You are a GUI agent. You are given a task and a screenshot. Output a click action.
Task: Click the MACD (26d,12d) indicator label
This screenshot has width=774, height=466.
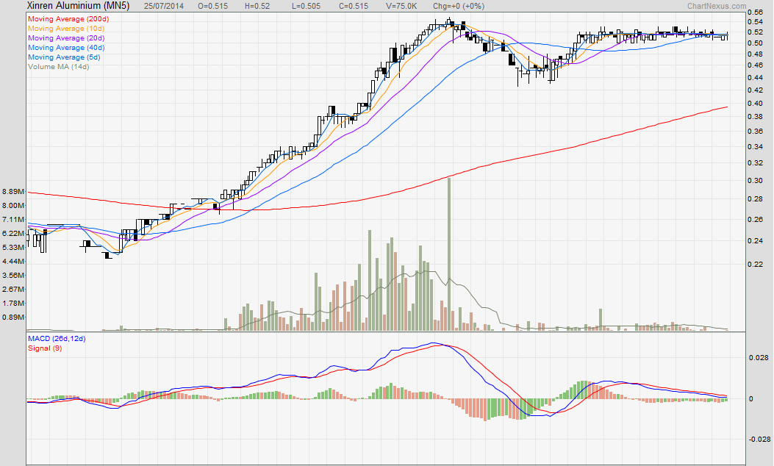pos(57,339)
